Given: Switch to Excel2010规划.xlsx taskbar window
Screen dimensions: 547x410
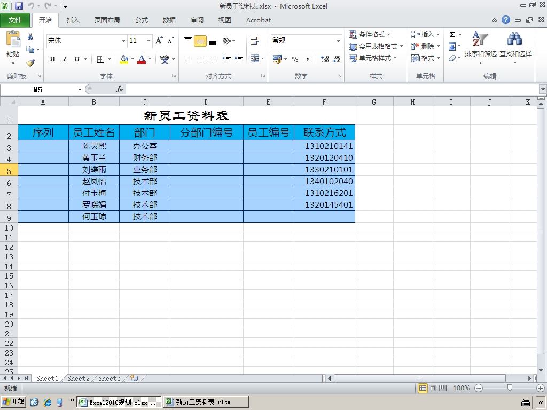Looking at the screenshot, I should [119, 402].
